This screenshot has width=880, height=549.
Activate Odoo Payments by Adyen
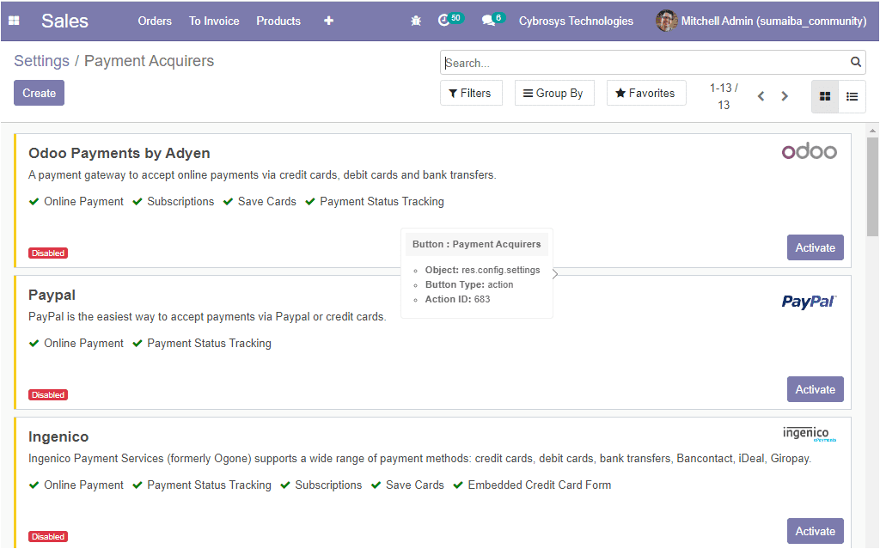pyautogui.click(x=815, y=247)
